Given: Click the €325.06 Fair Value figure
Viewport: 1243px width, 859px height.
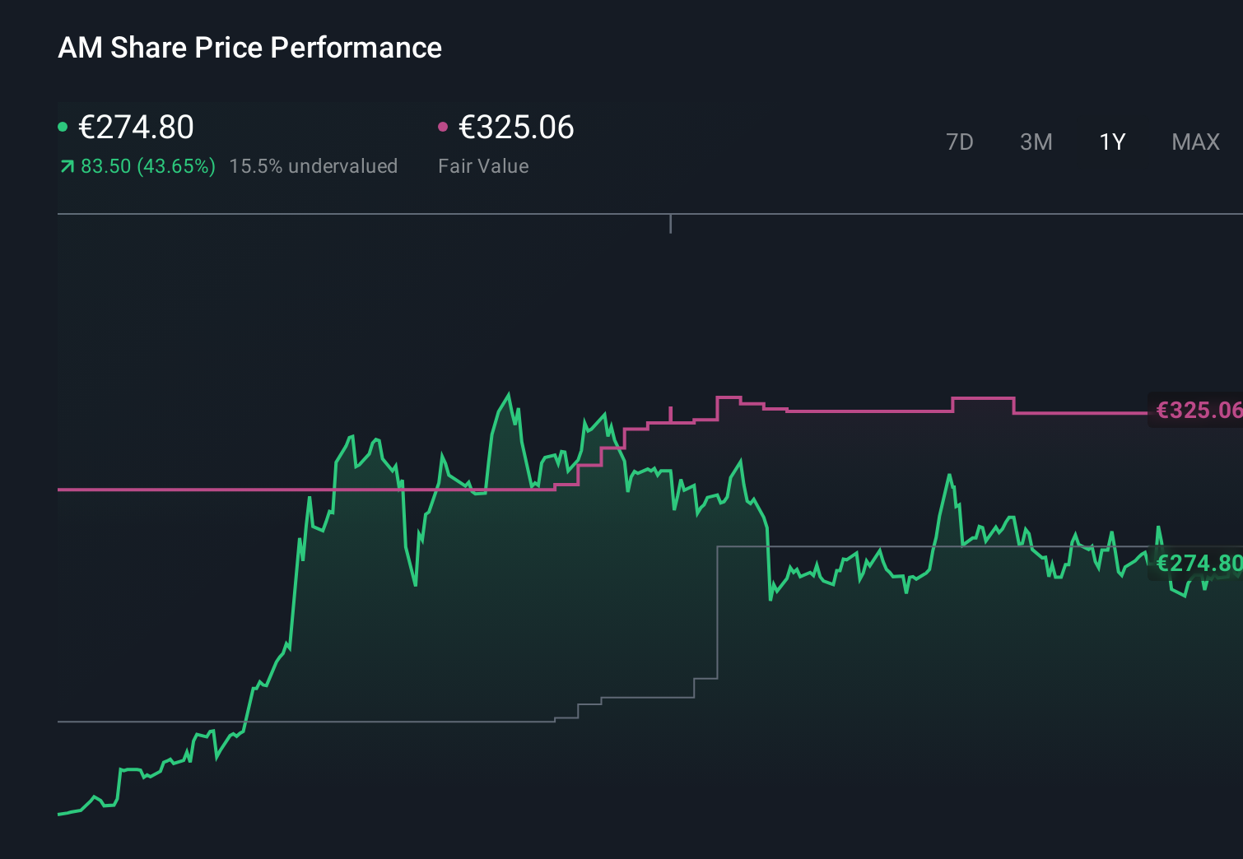Looking at the screenshot, I should tap(516, 128).
